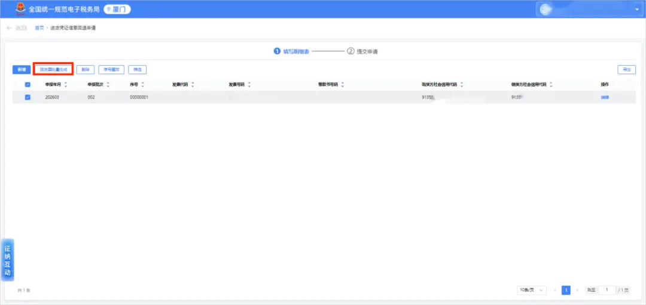
Task: Click the next page arrow
Action: tap(577, 290)
